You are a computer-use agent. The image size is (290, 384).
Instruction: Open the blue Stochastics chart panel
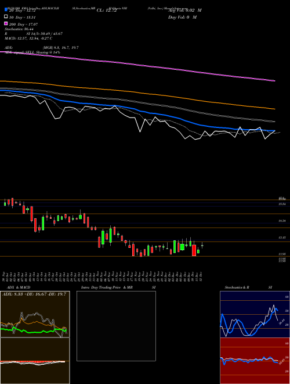click(255, 314)
